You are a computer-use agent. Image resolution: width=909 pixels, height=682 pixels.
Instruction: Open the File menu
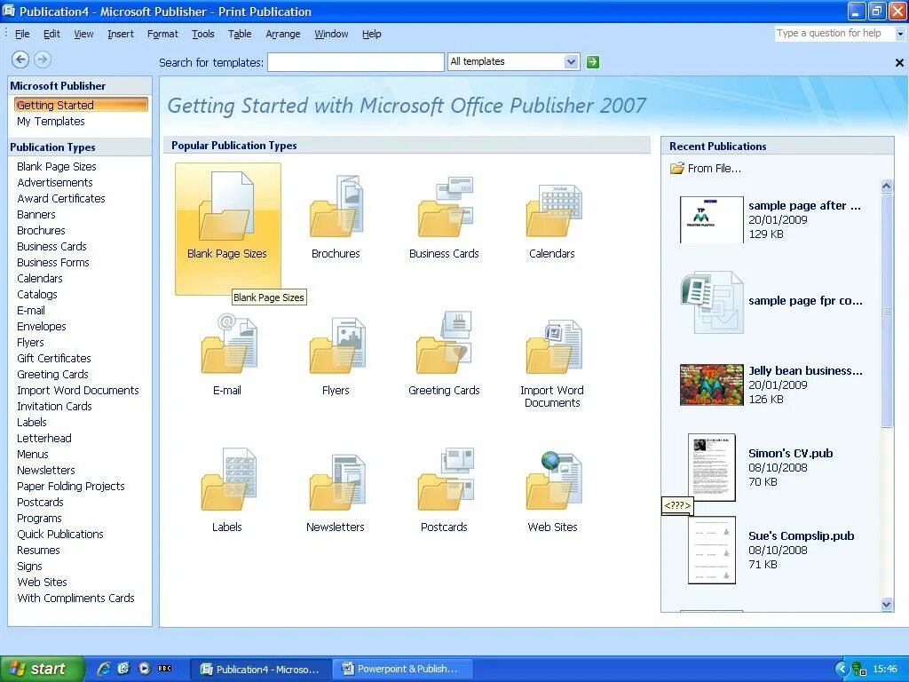[x=22, y=34]
